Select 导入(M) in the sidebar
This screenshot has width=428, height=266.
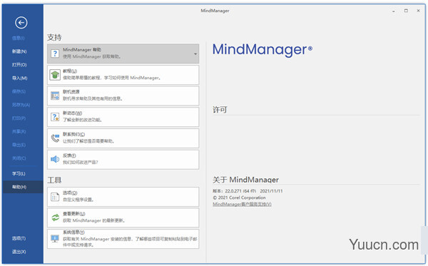point(19,78)
